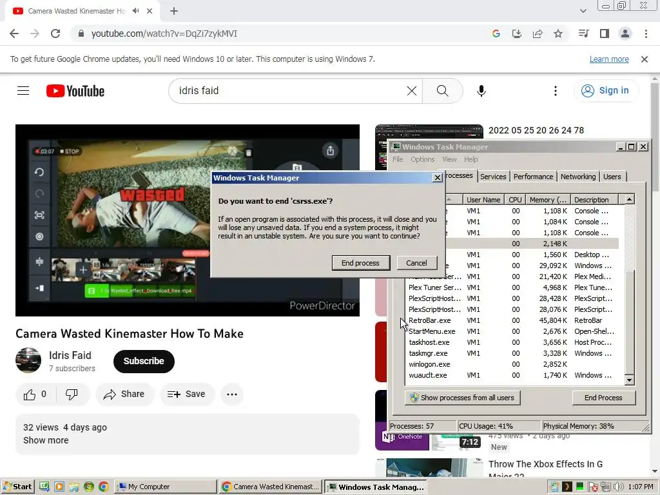Close the Camera Wasted Kinemaster tab
660x495 pixels.
point(150,11)
